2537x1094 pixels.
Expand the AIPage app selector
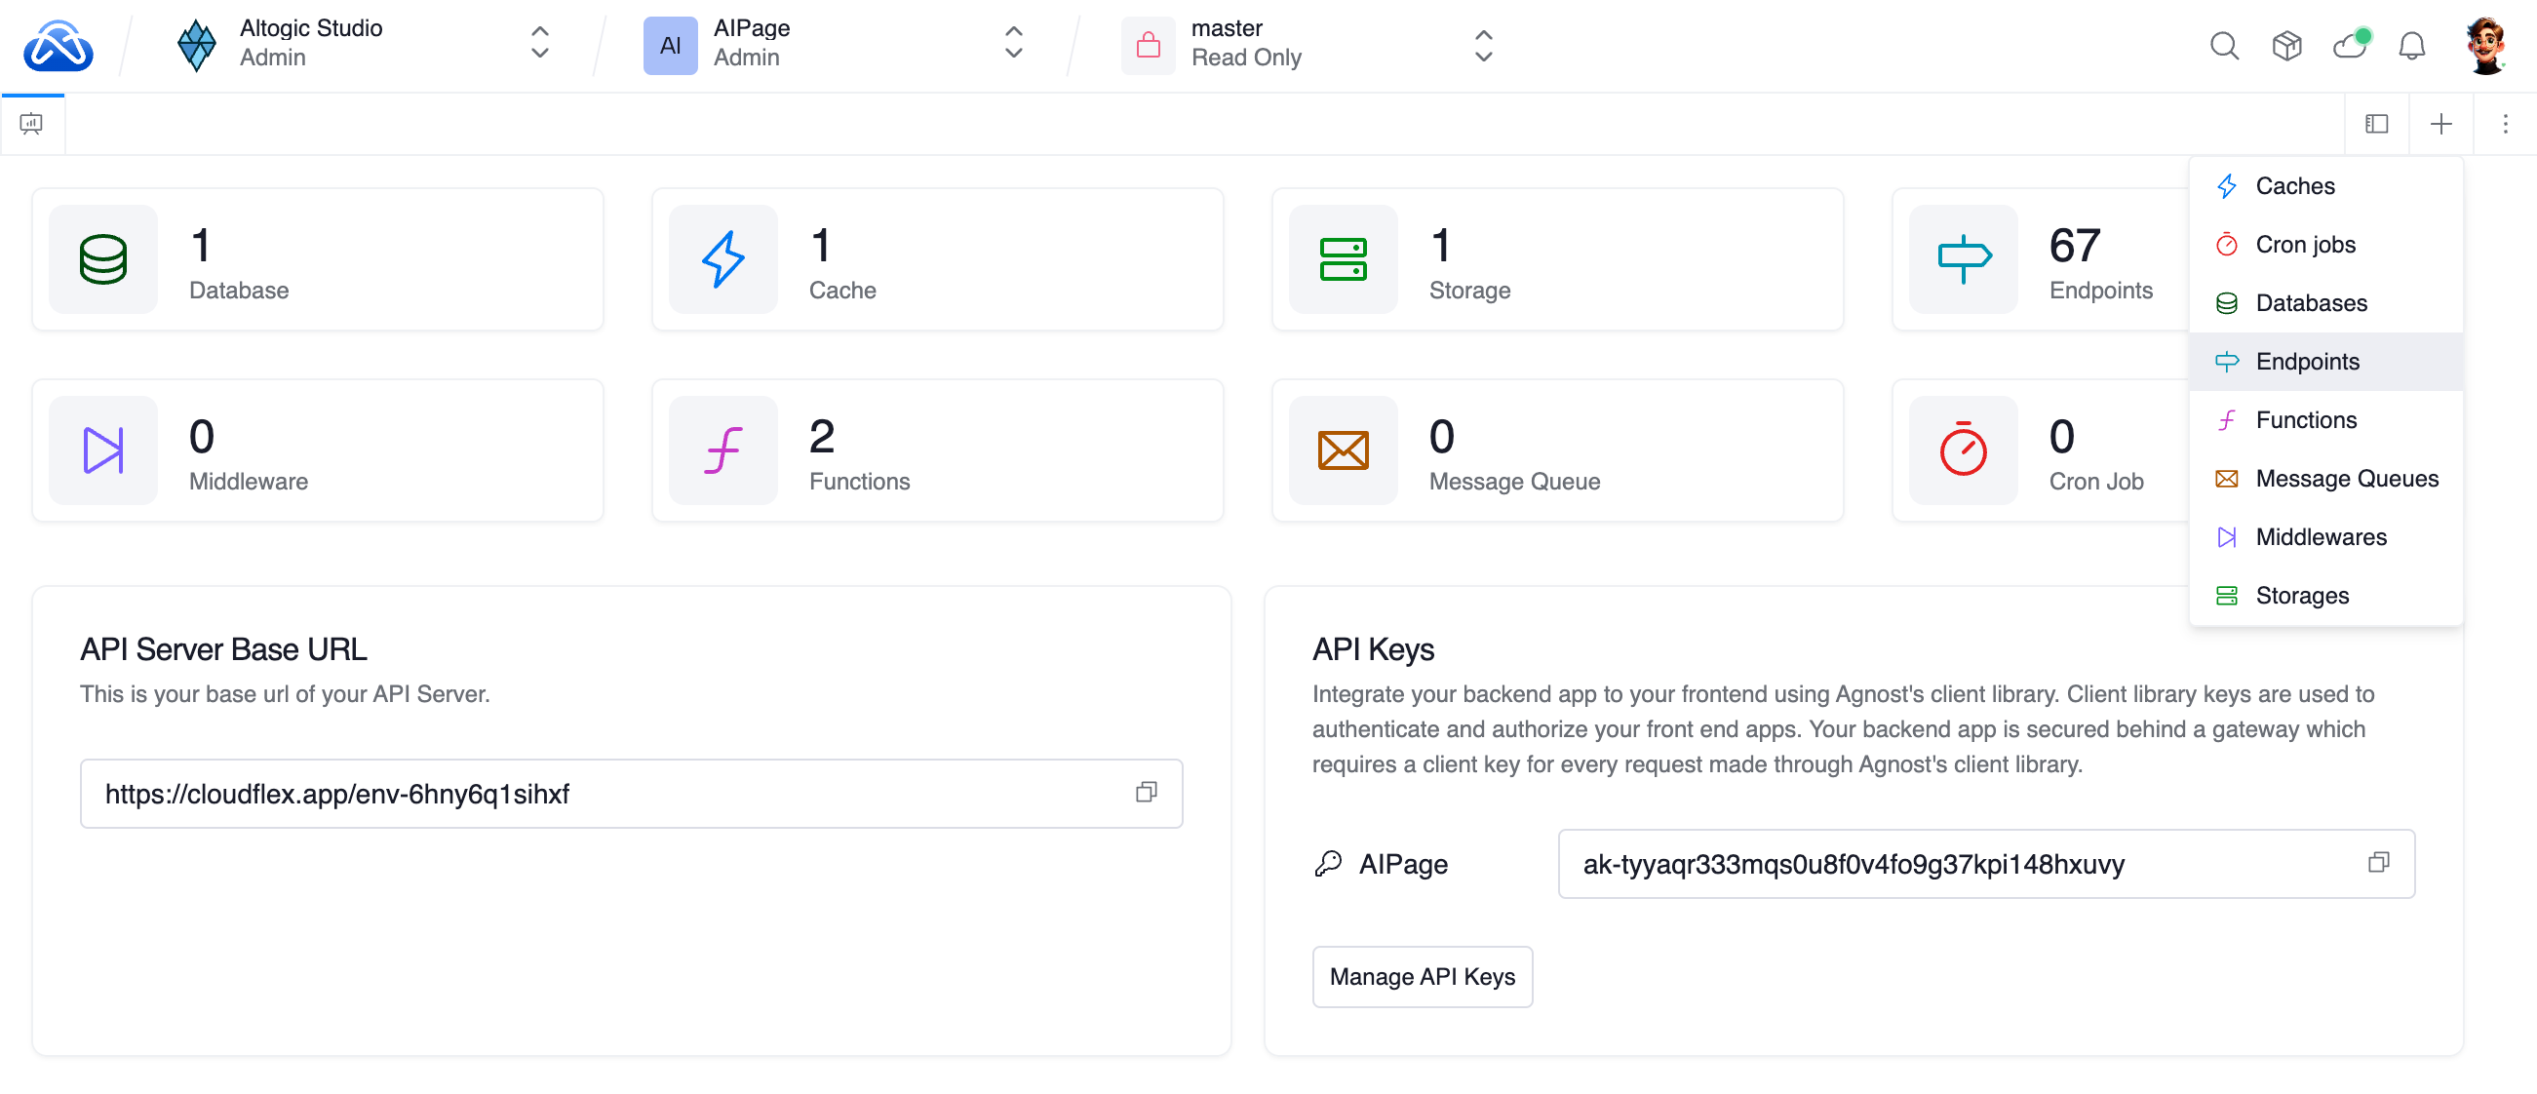[1013, 43]
